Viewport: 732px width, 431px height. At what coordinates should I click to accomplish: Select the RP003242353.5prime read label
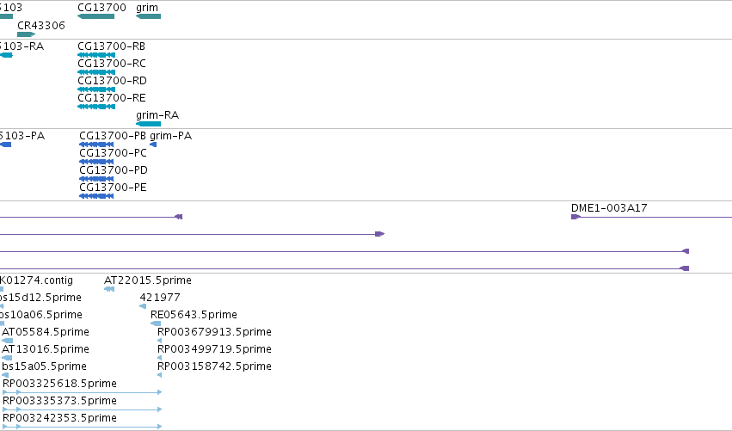click(x=59, y=418)
